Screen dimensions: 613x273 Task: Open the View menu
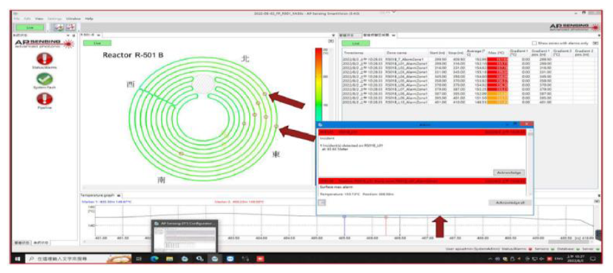[x=39, y=19]
